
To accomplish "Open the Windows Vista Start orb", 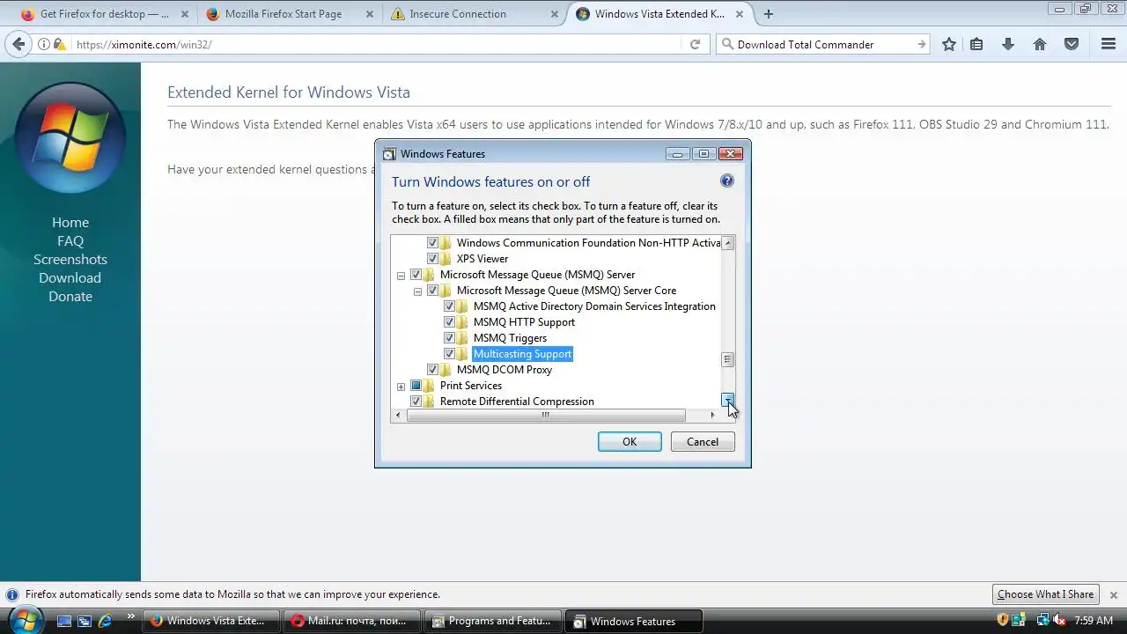I will click(x=26, y=620).
